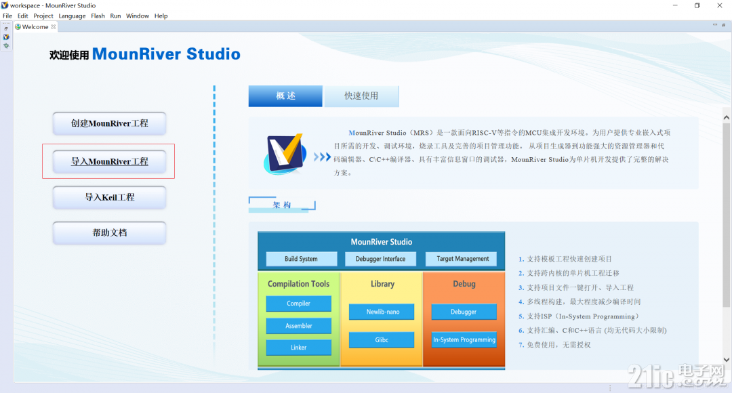Click the 欢迎使用 MounRiver Studio heading
Screen dimensions: 732x393
145,54
